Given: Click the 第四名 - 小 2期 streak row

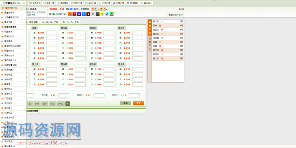Looking at the screenshot, I should pos(168,54).
